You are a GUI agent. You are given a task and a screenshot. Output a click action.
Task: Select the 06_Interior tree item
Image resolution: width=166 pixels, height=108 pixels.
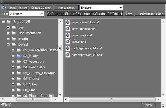coord(31,79)
